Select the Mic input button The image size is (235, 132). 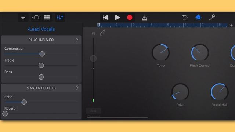94,111
